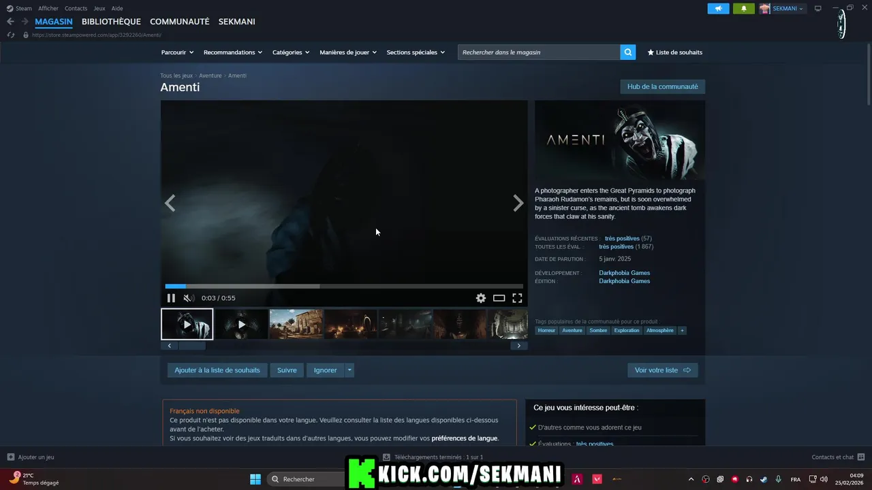
Task: Open Téléchargements terminés download status
Action: click(x=433, y=457)
